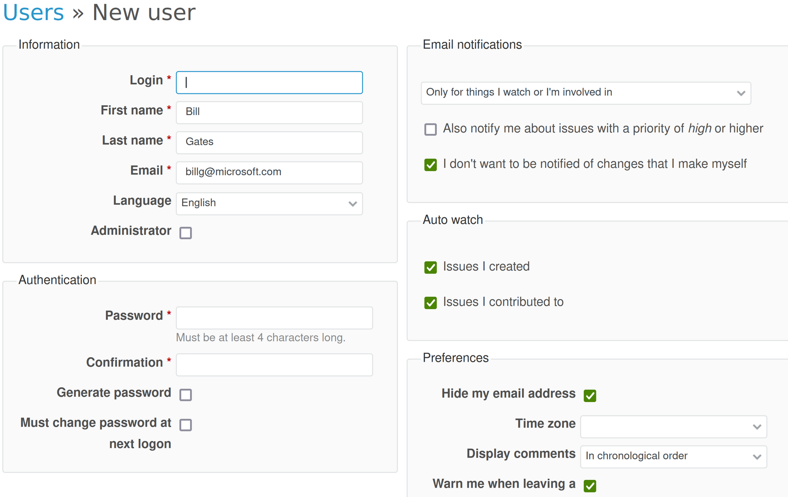Click the Email field showing billg@microsoft.com

pos(268,172)
